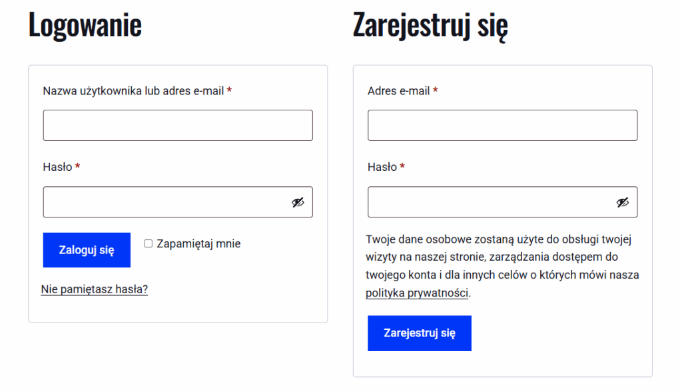Focus the username or e-mail login field
Screen dimensions: 682x391
(x=178, y=125)
